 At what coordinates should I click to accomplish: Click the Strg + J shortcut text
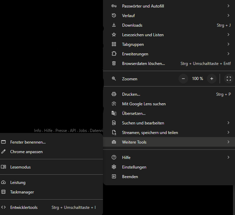[224, 25]
